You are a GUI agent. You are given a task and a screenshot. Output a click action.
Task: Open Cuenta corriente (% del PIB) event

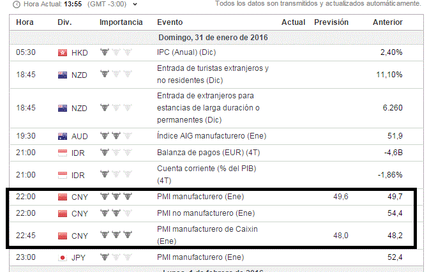[206, 174]
